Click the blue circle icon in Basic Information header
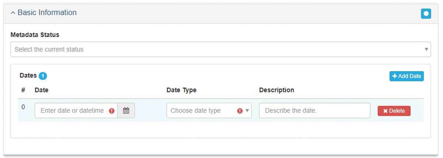Screen dimensions: 443x158 426,14
